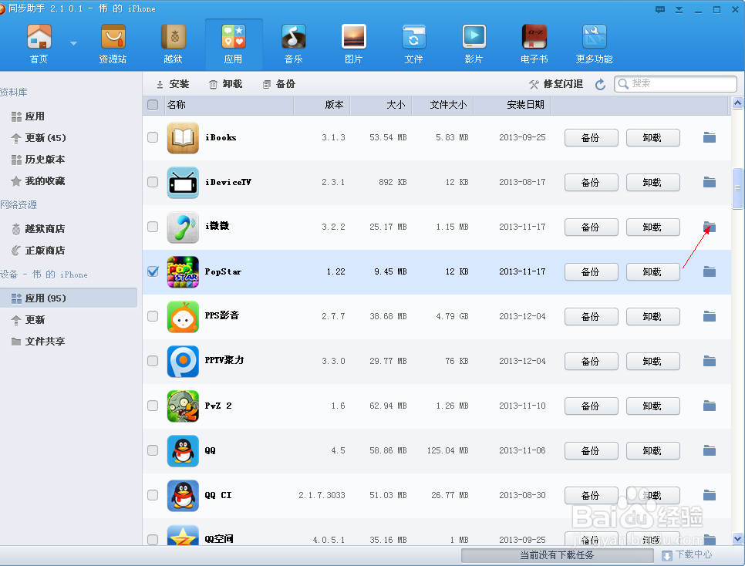Refresh the app list
Image resolution: width=745 pixels, height=566 pixels.
[600, 84]
